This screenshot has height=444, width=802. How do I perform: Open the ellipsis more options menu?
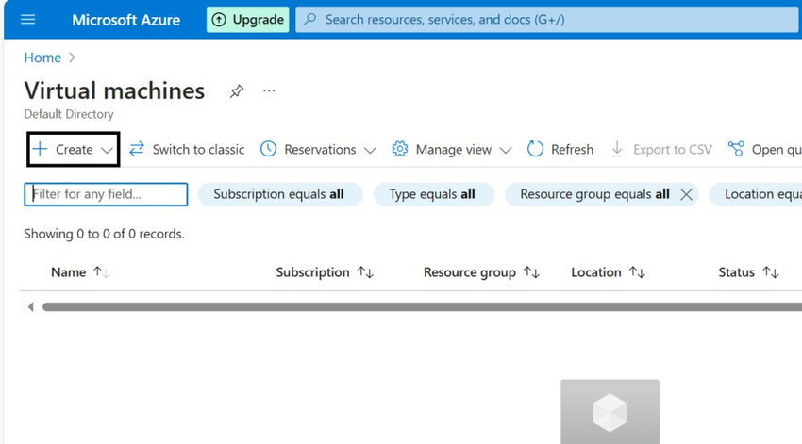click(270, 91)
